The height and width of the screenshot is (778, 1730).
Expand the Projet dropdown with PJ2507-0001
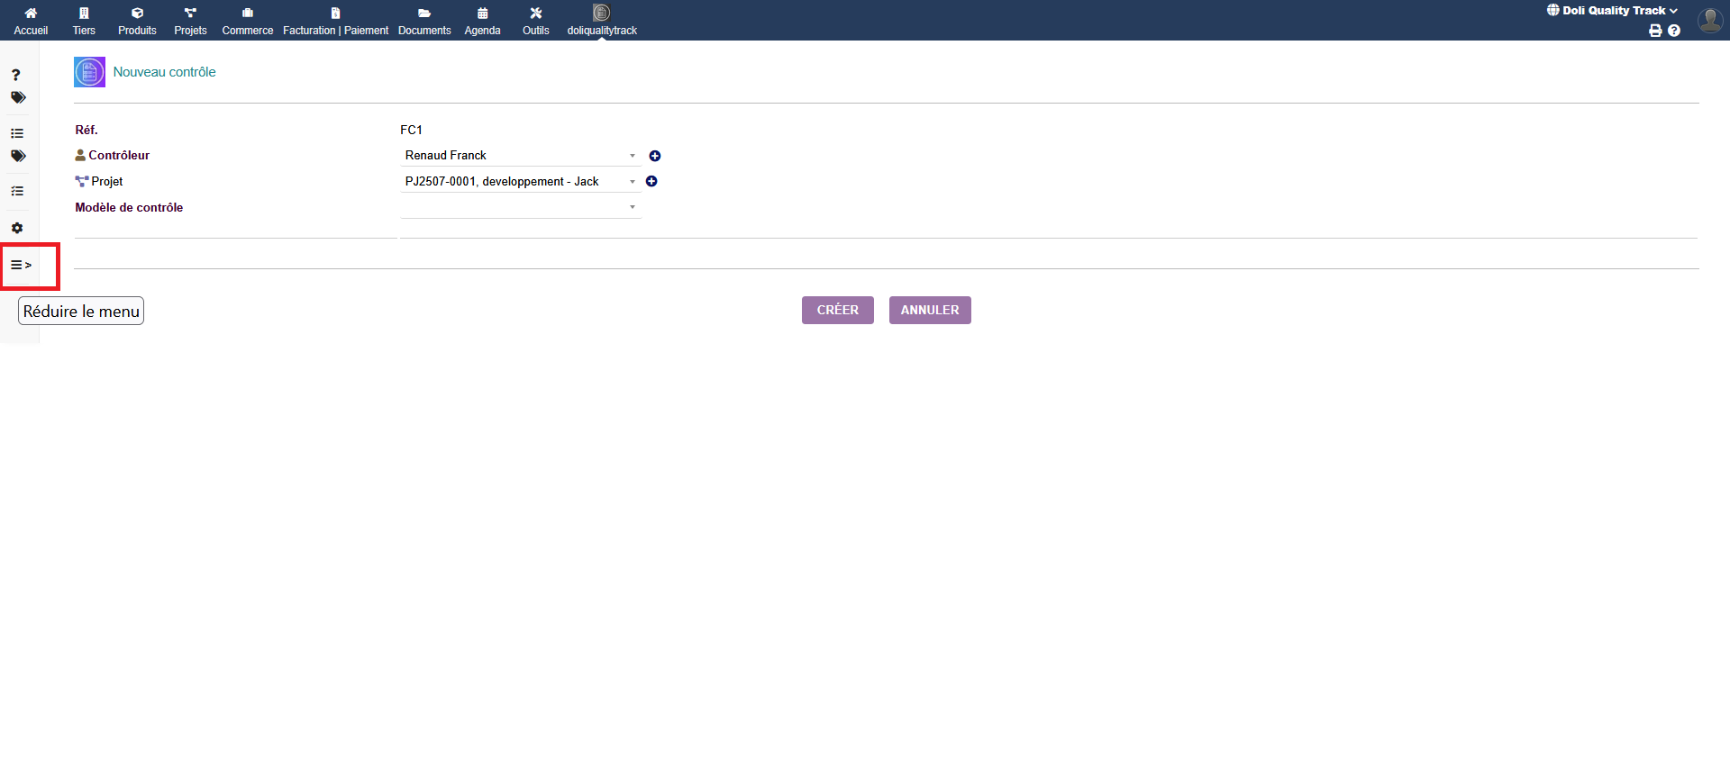point(520,182)
